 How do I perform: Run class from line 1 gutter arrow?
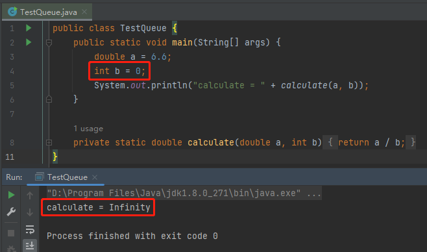pos(29,28)
